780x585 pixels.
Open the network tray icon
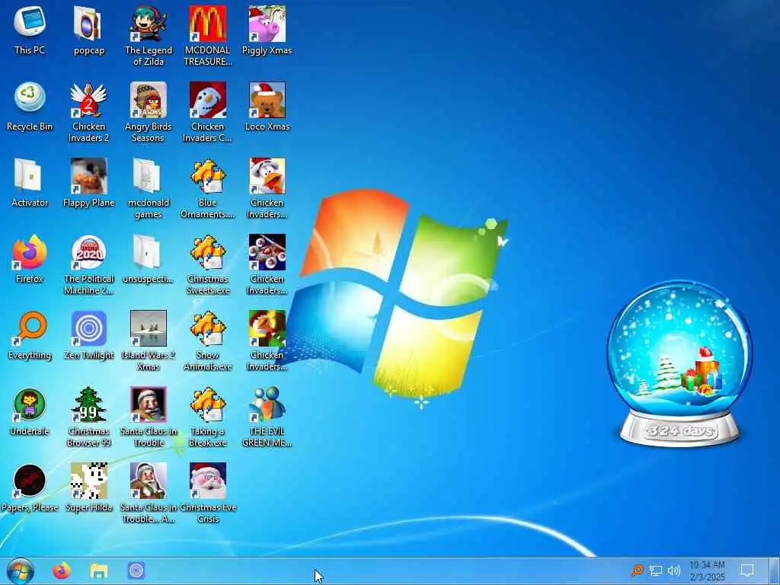(656, 571)
